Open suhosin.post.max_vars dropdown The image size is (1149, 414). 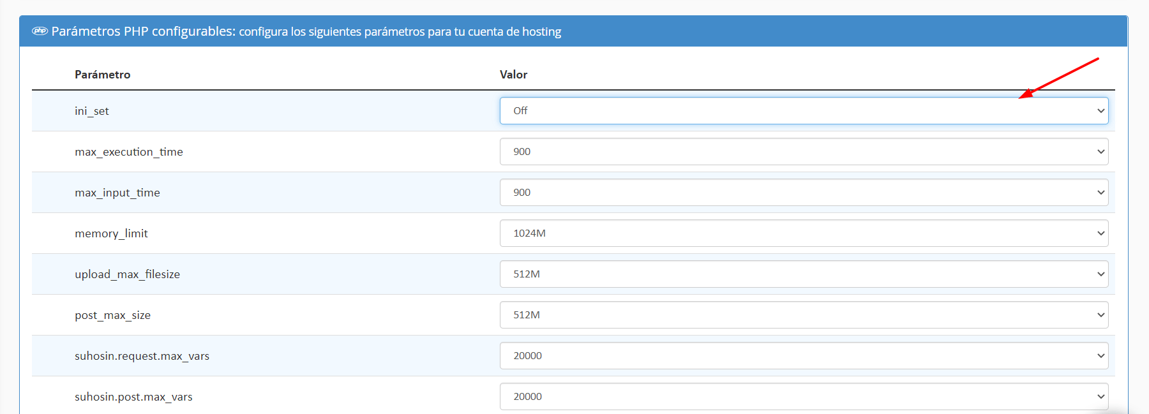tap(804, 396)
